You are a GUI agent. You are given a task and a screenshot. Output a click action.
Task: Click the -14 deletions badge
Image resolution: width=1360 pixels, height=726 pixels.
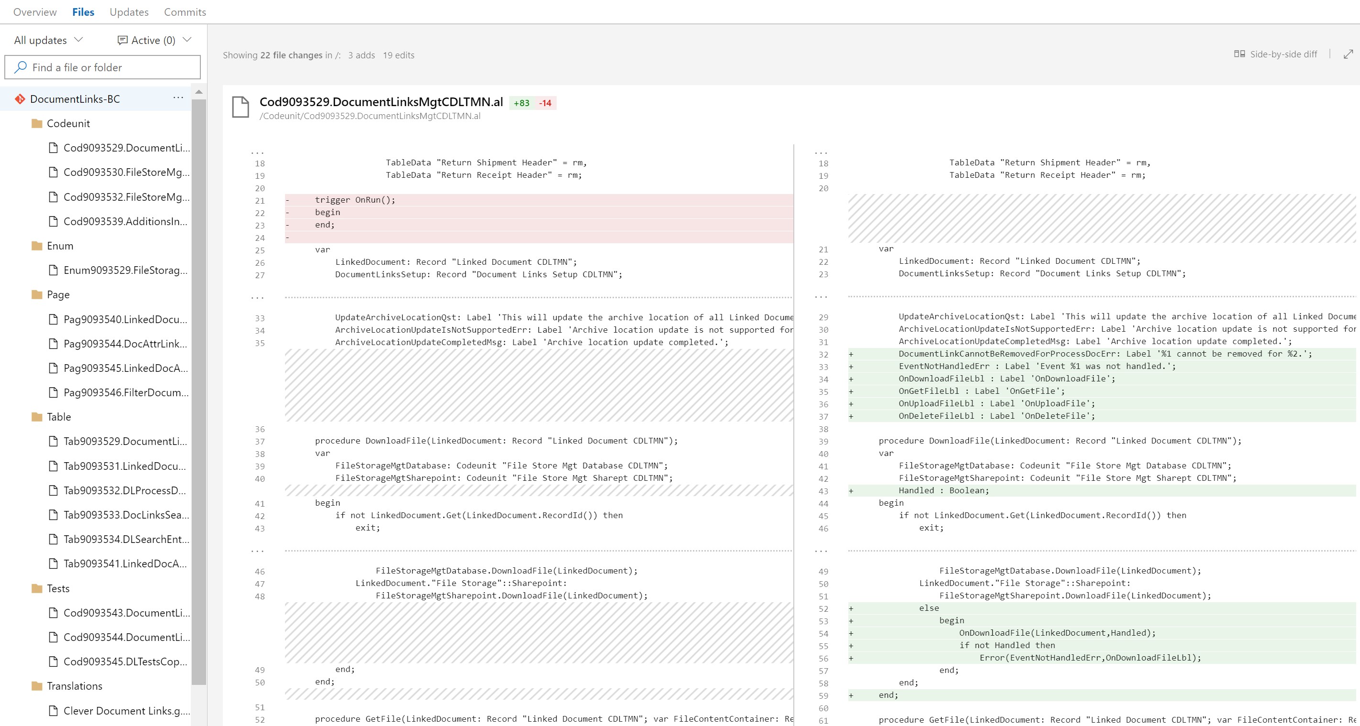(x=545, y=103)
